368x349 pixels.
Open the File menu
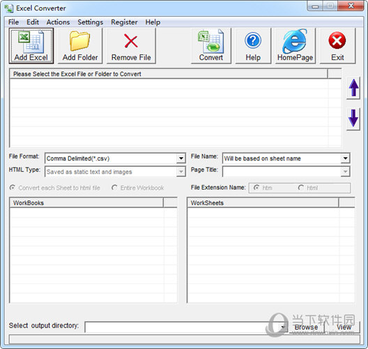coord(13,22)
